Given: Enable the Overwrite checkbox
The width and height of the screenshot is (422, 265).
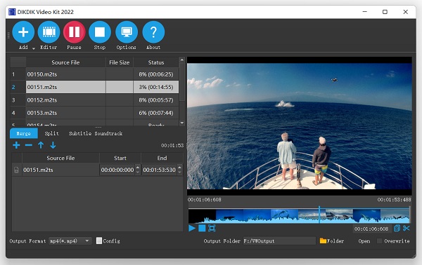Looking at the screenshot, I should pyautogui.click(x=380, y=241).
